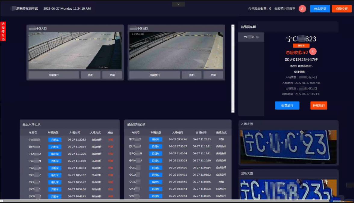Close the entrance gate with 关闸

[x=112, y=75]
